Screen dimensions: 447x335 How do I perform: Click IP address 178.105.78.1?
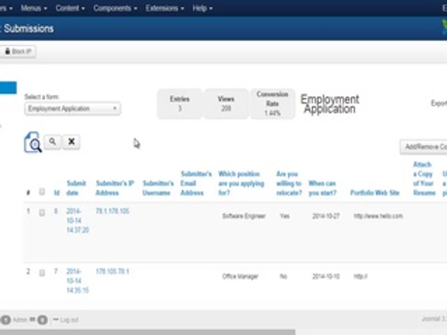click(112, 271)
